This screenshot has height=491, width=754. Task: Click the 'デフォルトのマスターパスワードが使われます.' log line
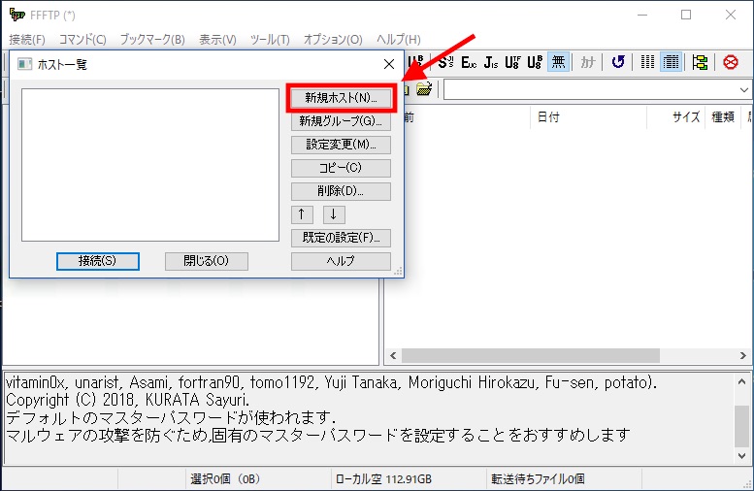(x=170, y=417)
